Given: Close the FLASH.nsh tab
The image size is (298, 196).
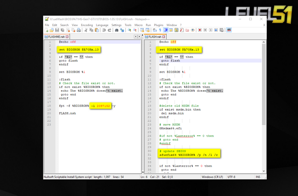Looking at the screenshot, I should click(164, 37).
